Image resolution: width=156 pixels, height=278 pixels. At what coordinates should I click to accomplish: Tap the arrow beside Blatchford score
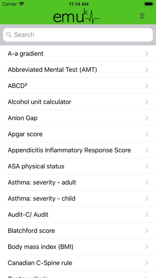pyautogui.click(x=147, y=231)
